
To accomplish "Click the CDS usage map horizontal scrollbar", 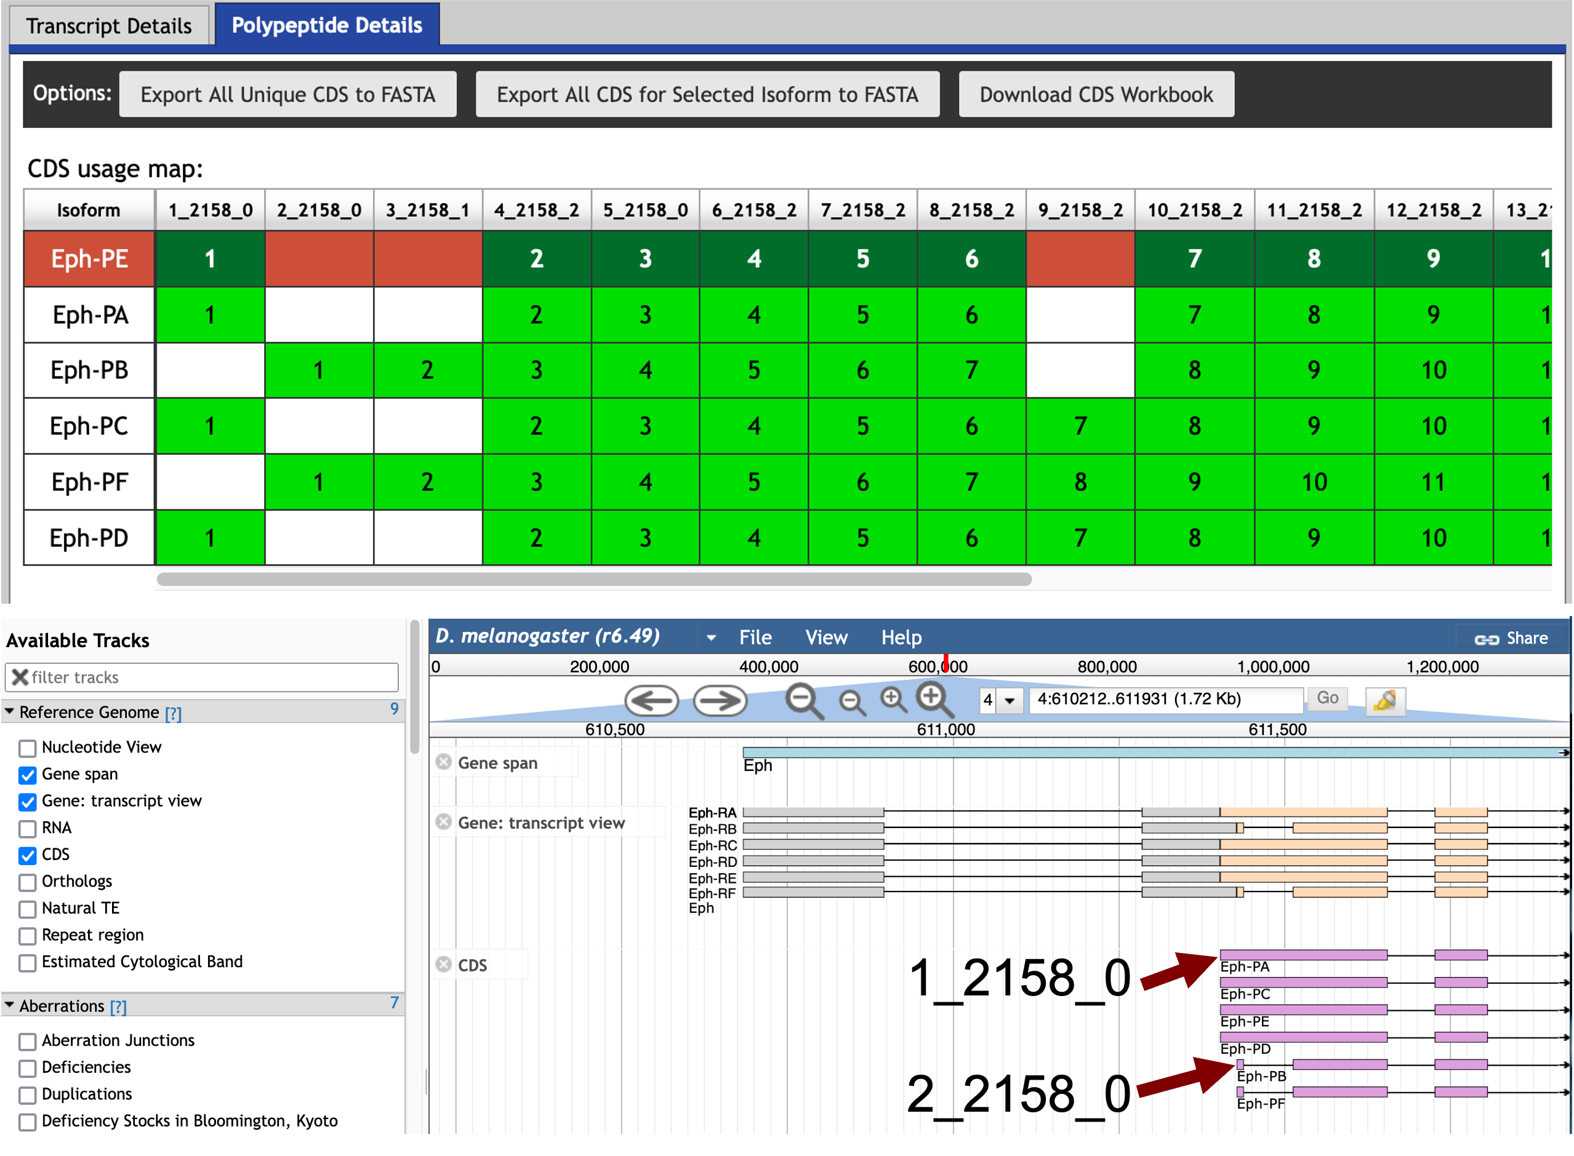I will [x=594, y=580].
